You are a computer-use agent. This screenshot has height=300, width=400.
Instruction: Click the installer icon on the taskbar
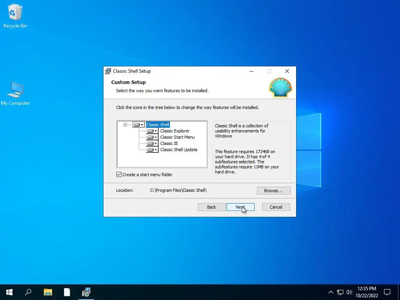coord(86,292)
